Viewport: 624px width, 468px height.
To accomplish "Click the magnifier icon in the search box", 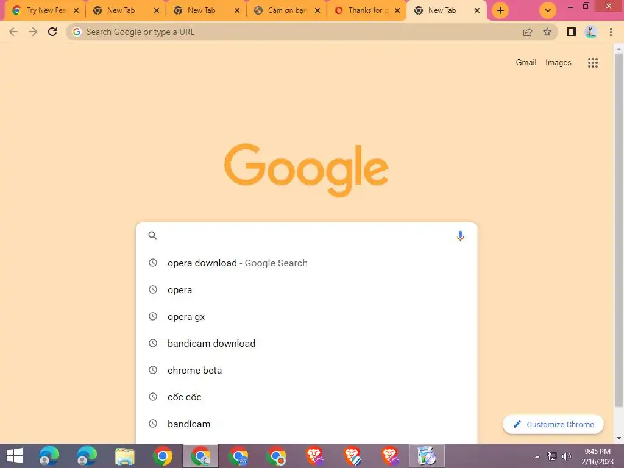I will pos(153,236).
